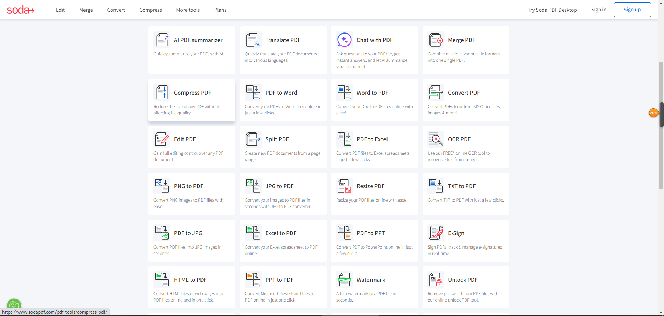Click the page vertical scrollbar thumb
The image size is (664, 316).
point(661,126)
